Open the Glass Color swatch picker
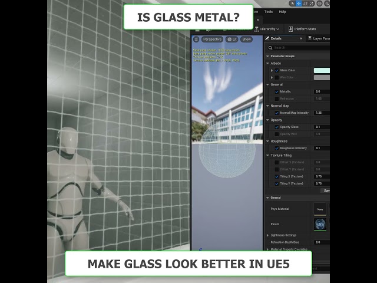377x283 pixels. click(x=322, y=71)
